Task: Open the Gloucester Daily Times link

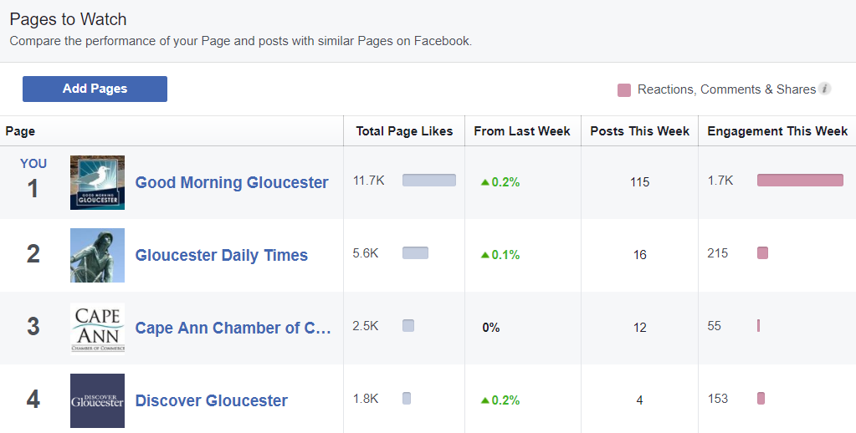Action: click(222, 255)
